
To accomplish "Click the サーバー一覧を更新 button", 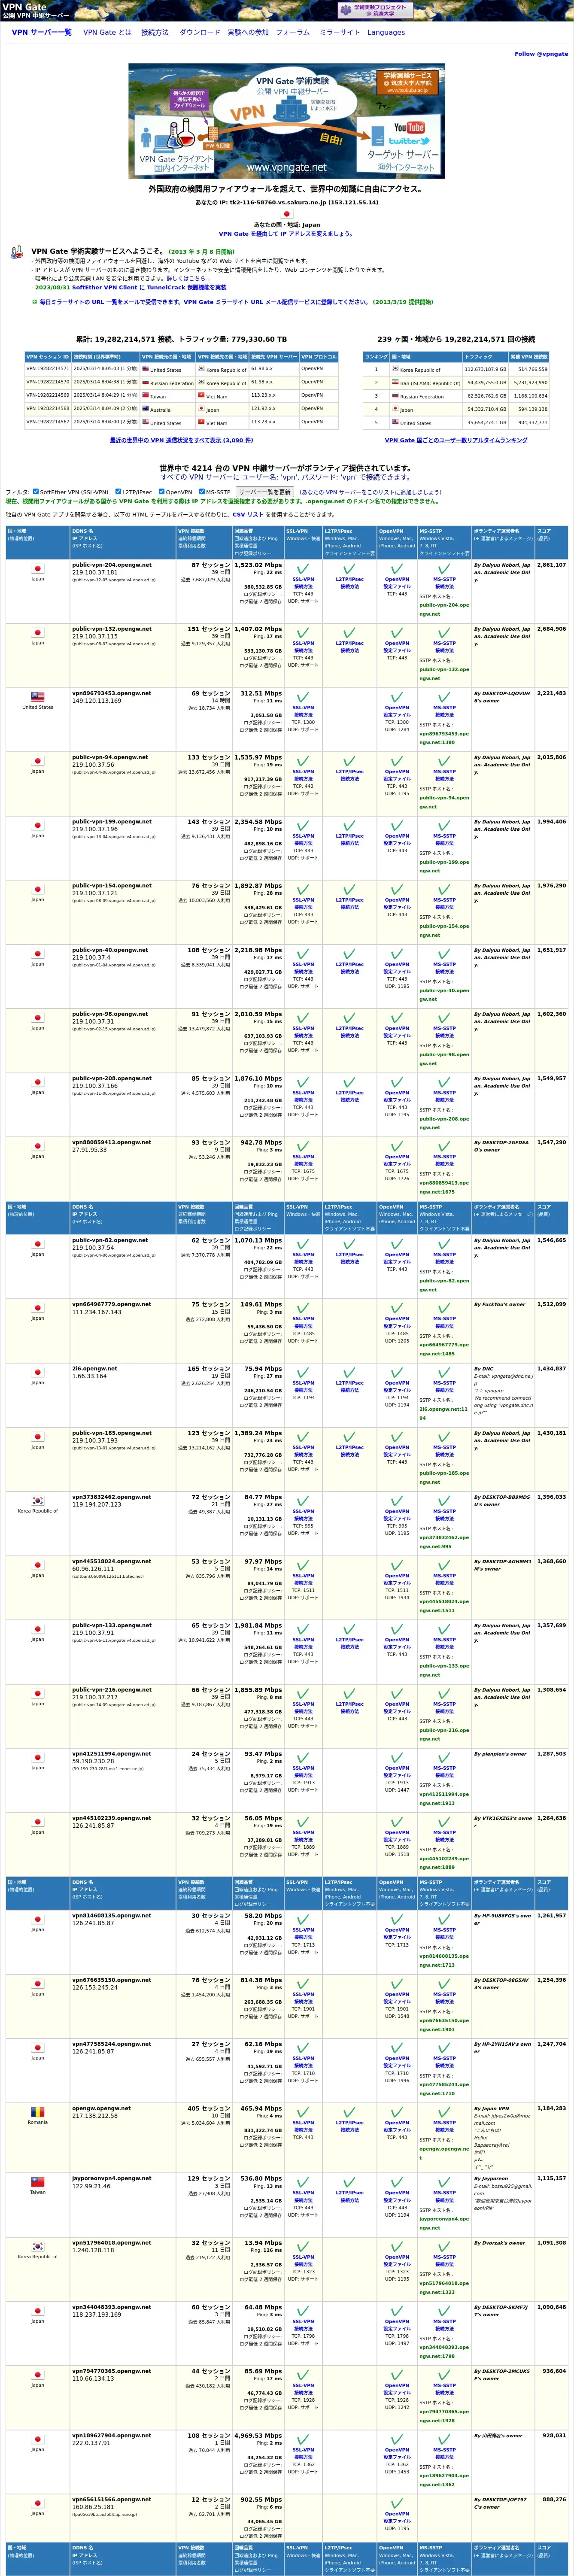I will (x=265, y=492).
